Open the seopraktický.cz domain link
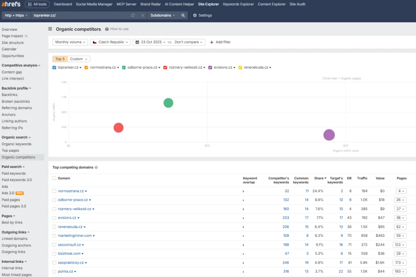The image size is (416, 277). pyautogui.click(x=71, y=263)
